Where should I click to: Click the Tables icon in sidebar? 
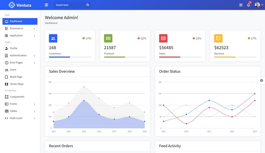(6, 111)
